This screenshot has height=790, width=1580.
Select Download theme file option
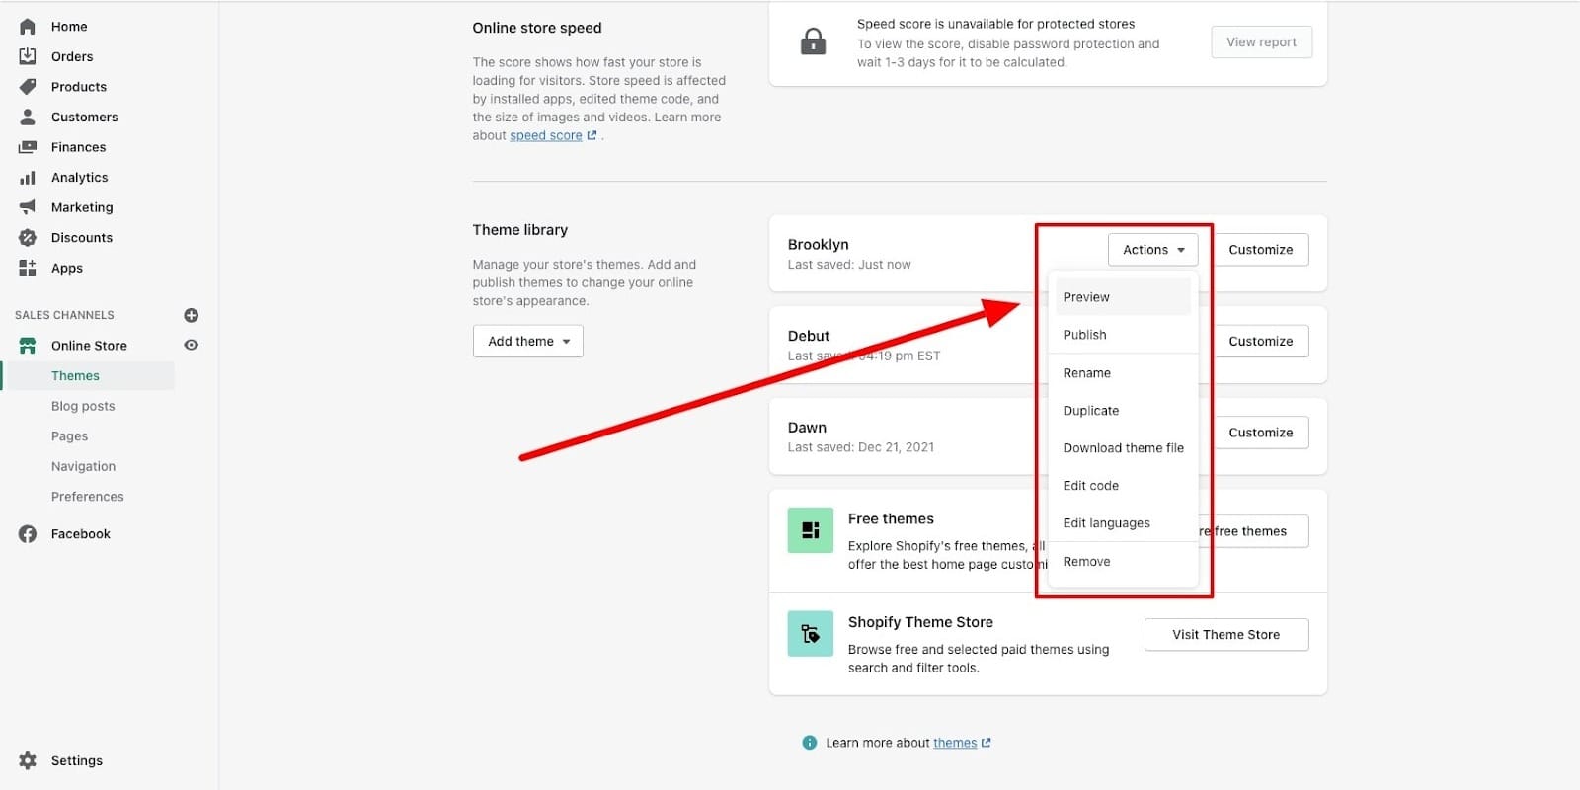pyautogui.click(x=1123, y=448)
